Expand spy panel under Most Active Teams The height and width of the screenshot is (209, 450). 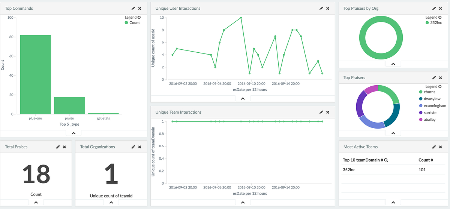coord(393,202)
